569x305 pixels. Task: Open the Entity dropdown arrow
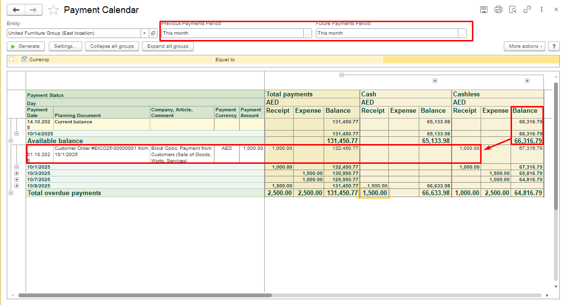[x=144, y=33]
